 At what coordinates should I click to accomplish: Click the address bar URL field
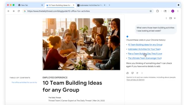[88, 11]
